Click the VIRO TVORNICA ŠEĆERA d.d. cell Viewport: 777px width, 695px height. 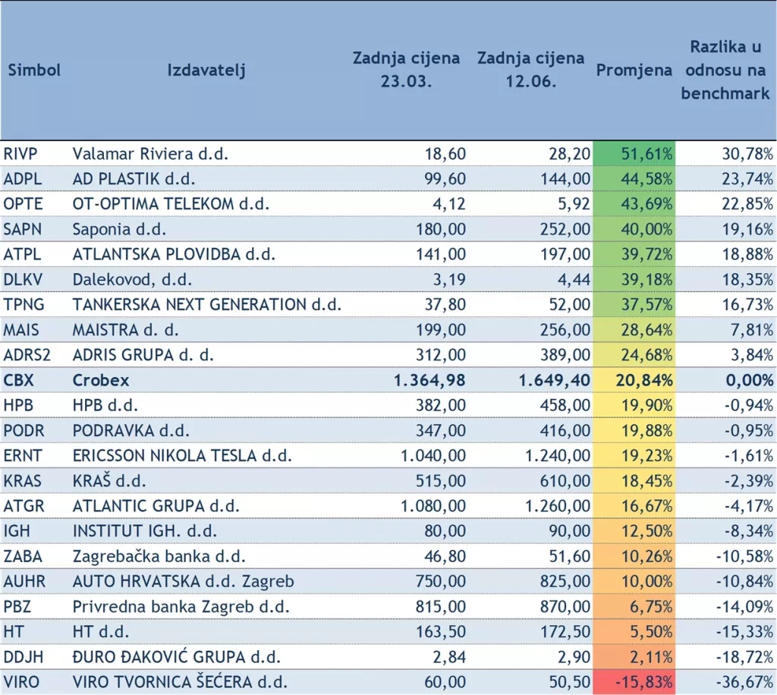click(180, 682)
